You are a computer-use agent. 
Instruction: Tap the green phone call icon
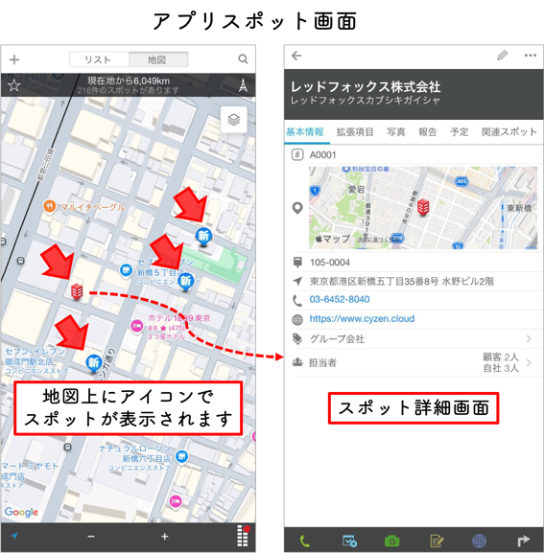(x=304, y=541)
